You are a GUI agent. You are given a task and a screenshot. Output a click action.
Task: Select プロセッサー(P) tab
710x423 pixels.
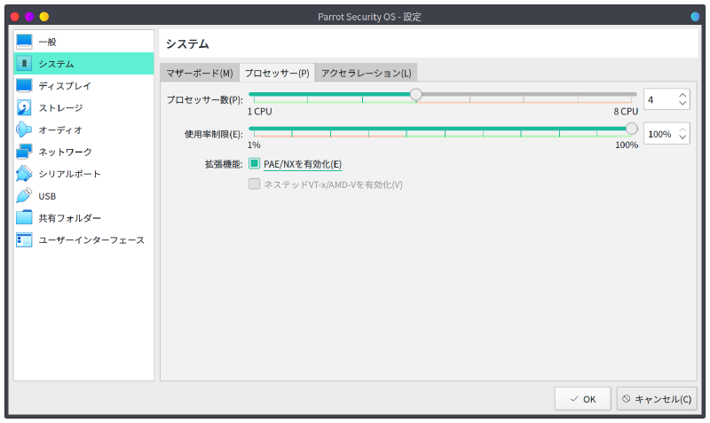coord(277,73)
